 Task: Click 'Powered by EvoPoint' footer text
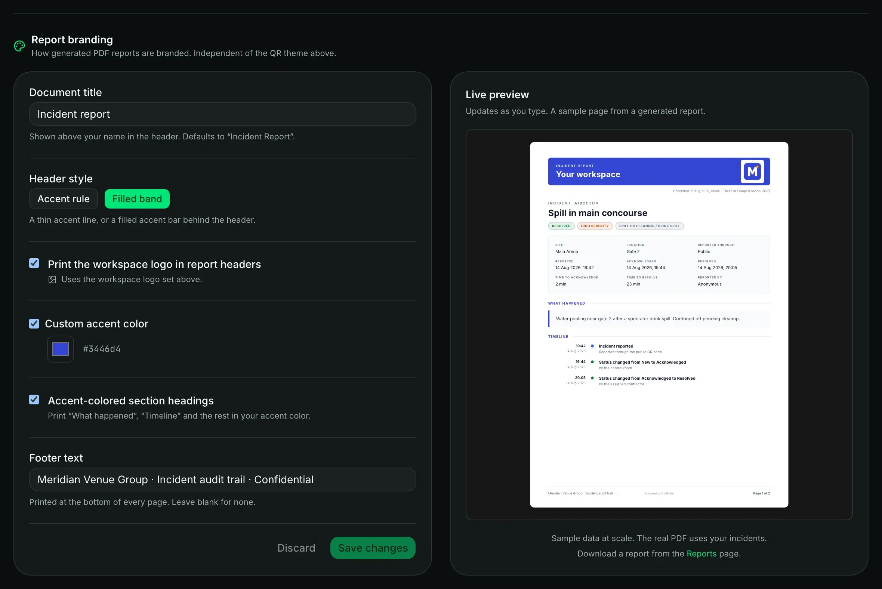point(659,494)
